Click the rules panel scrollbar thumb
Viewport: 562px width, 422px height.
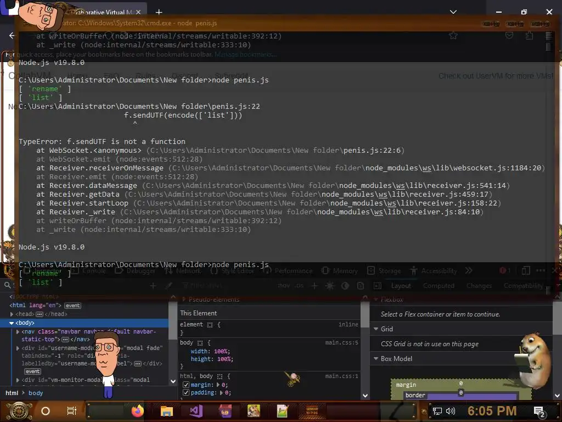(x=365, y=314)
